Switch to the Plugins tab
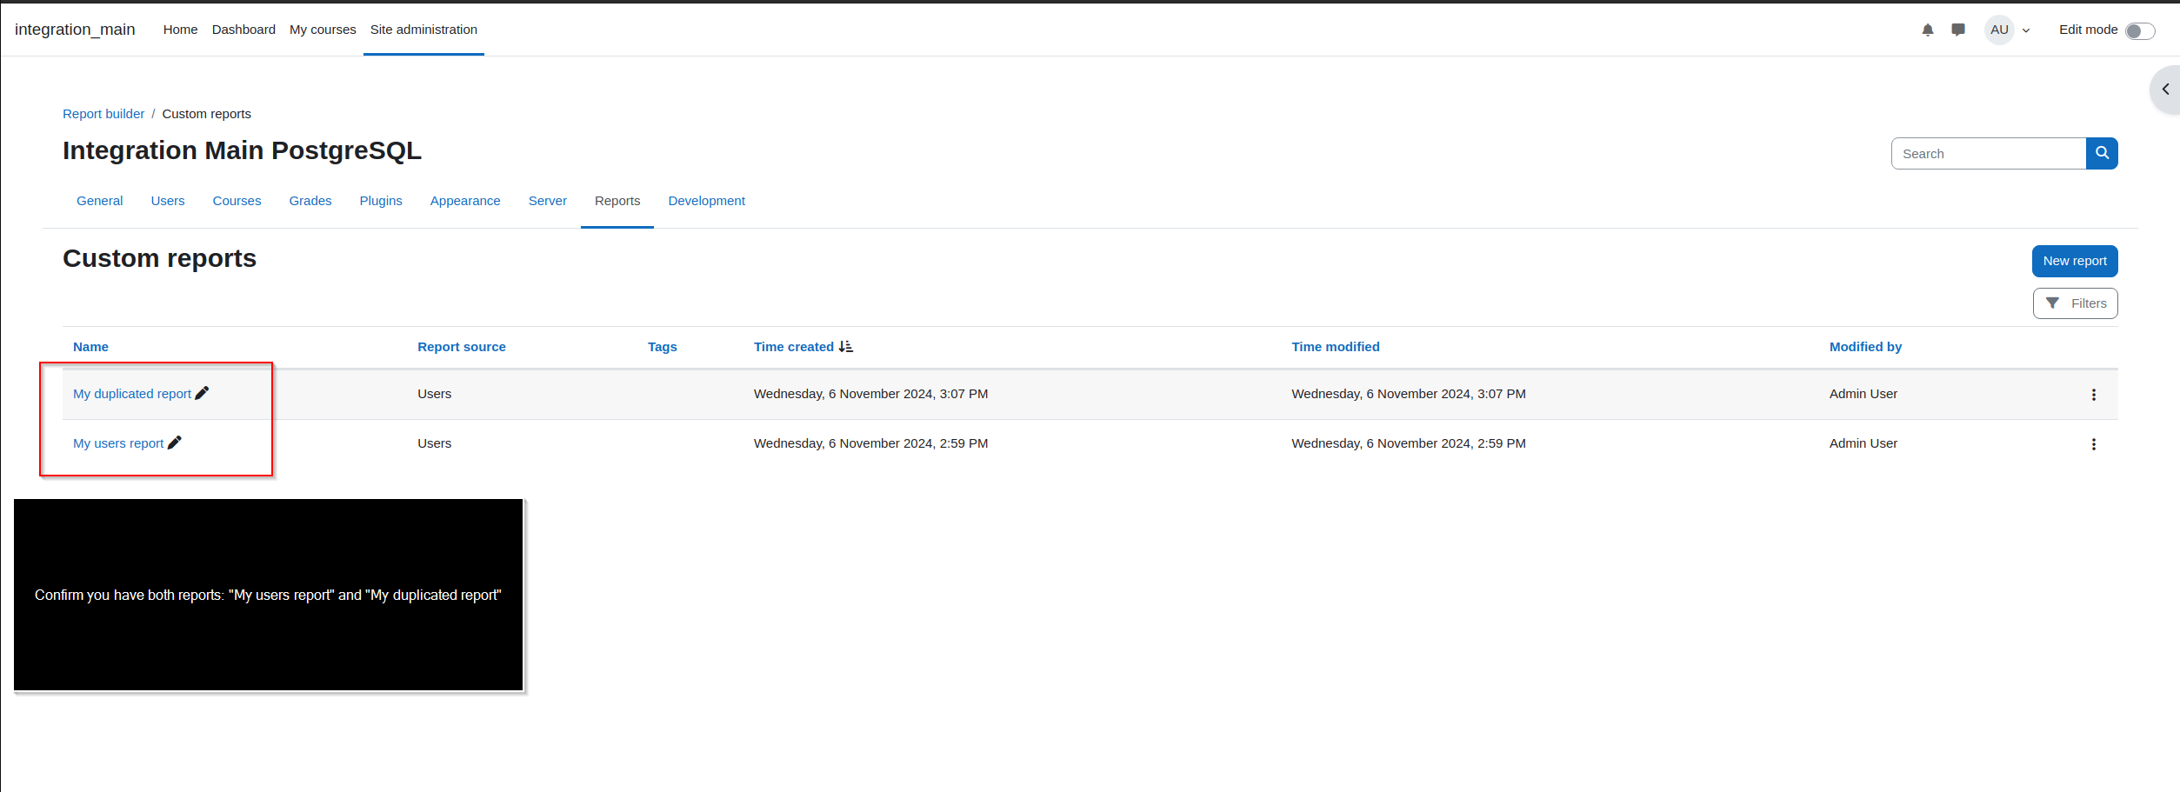The height and width of the screenshot is (792, 2180). 381,201
